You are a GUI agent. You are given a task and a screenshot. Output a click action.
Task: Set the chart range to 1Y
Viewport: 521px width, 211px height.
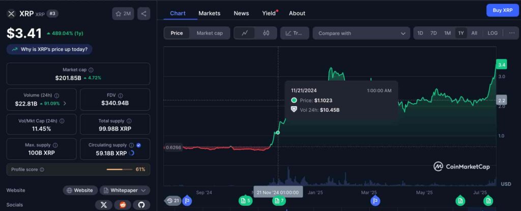(461, 33)
